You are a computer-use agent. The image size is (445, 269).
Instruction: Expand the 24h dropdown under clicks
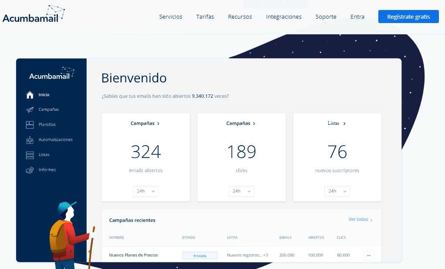[x=241, y=191]
